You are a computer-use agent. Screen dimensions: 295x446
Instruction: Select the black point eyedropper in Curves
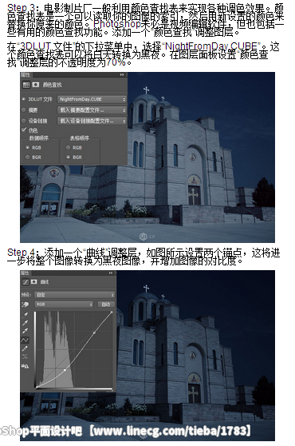point(26,315)
